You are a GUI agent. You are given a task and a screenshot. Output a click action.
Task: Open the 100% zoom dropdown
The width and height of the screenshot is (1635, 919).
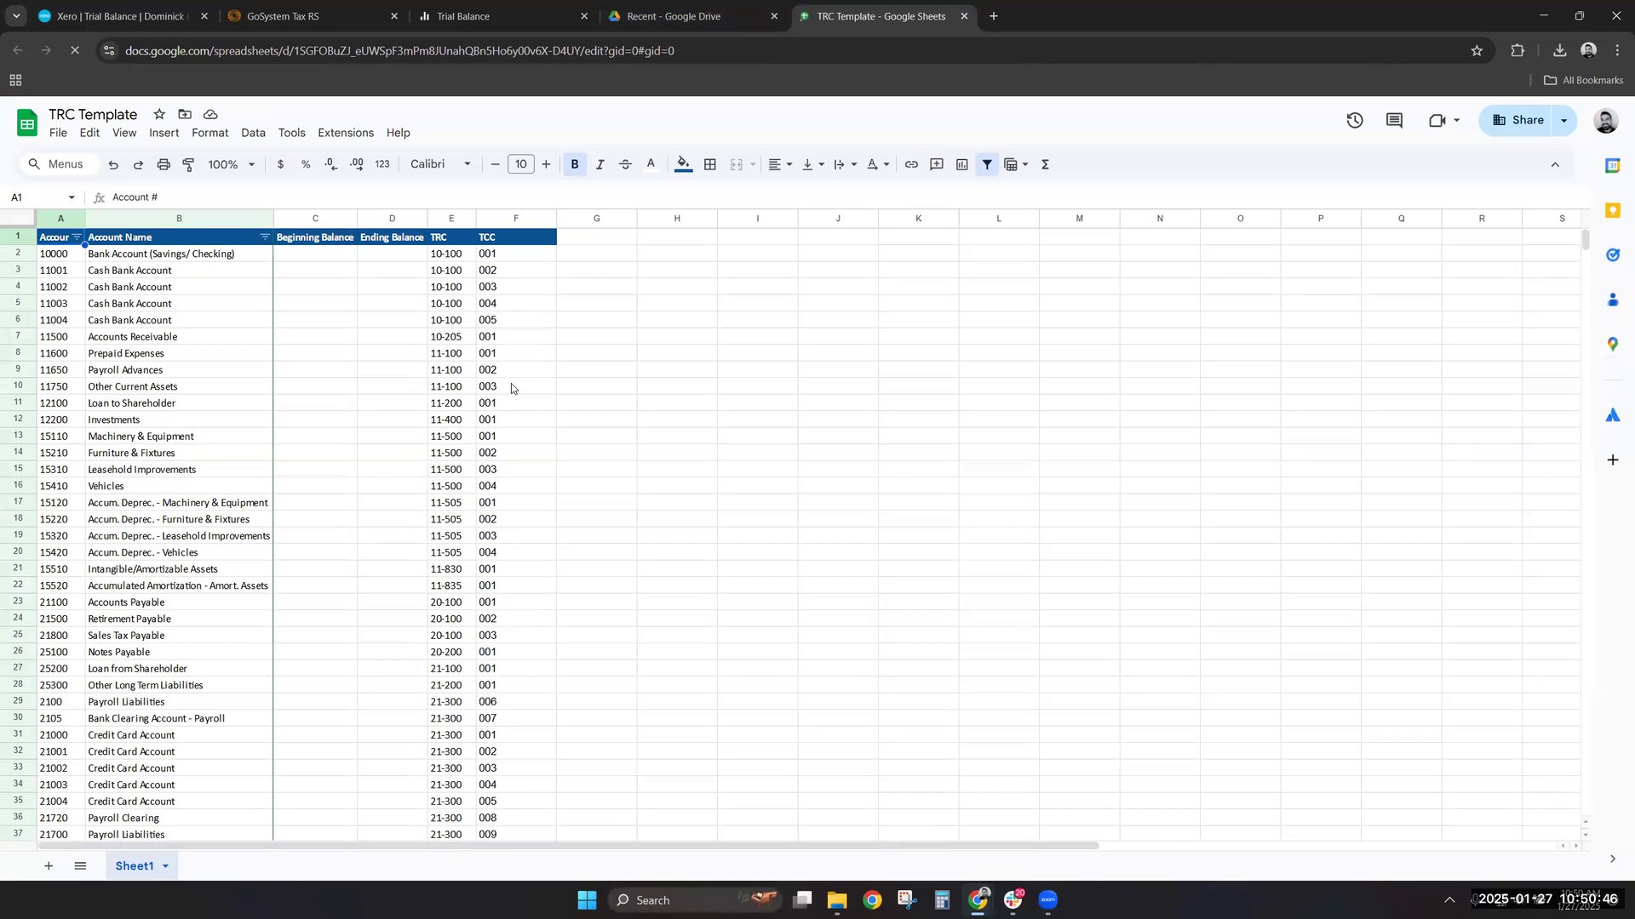231,164
